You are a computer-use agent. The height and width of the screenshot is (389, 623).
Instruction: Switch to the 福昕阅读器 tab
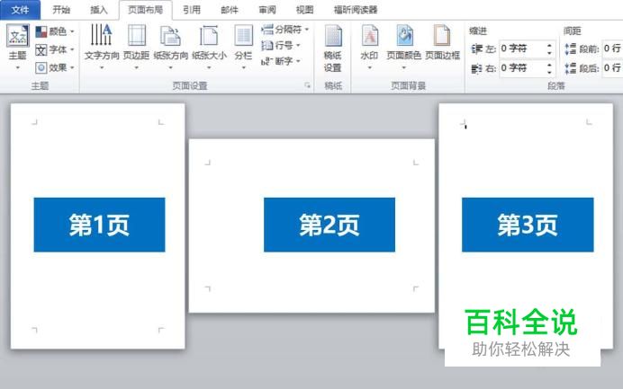356,10
